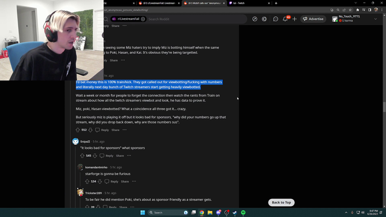Screen dimensions: 386x217
Task: Open the Reddit chat icon
Action: (276, 19)
